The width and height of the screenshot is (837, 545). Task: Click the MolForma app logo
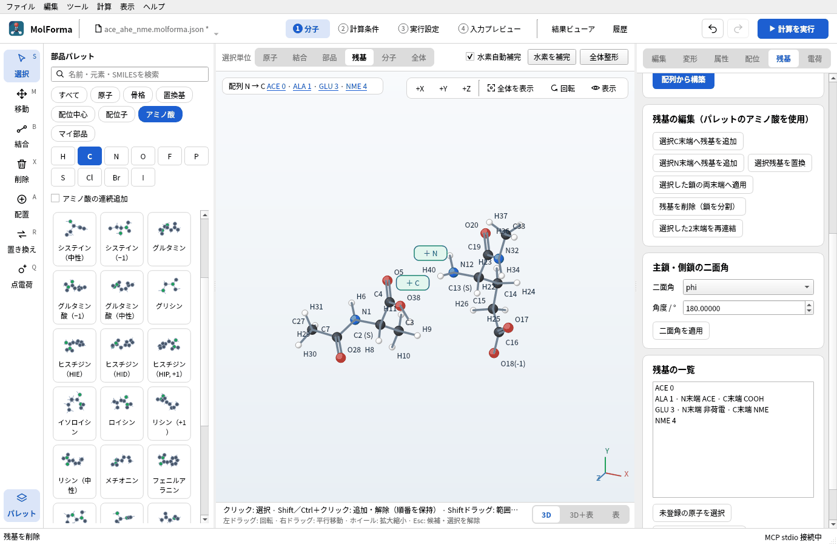(16, 28)
